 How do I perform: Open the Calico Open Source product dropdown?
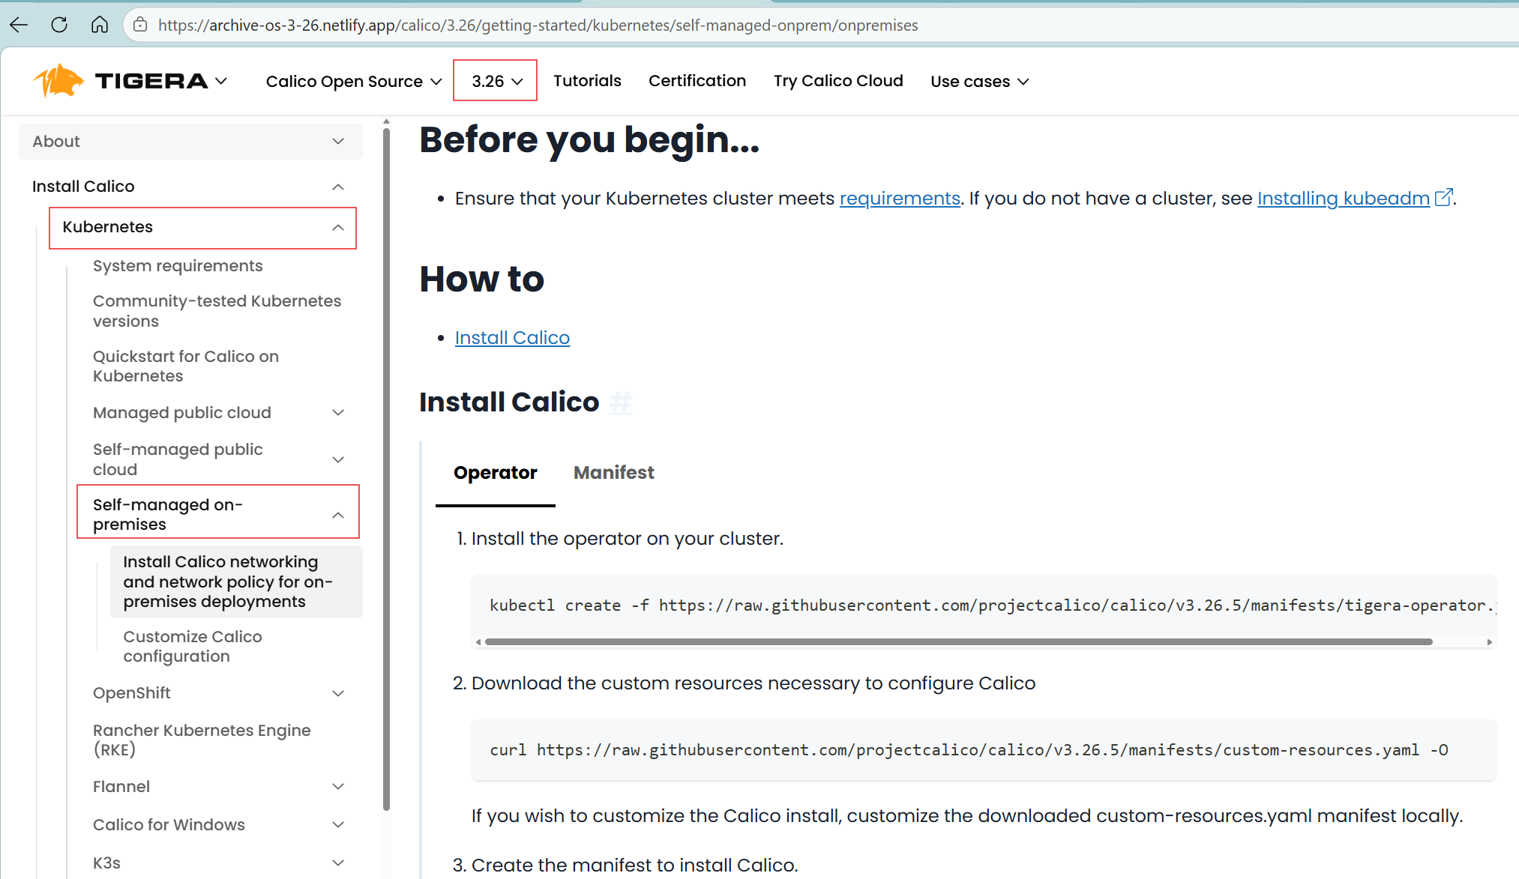[x=354, y=81]
